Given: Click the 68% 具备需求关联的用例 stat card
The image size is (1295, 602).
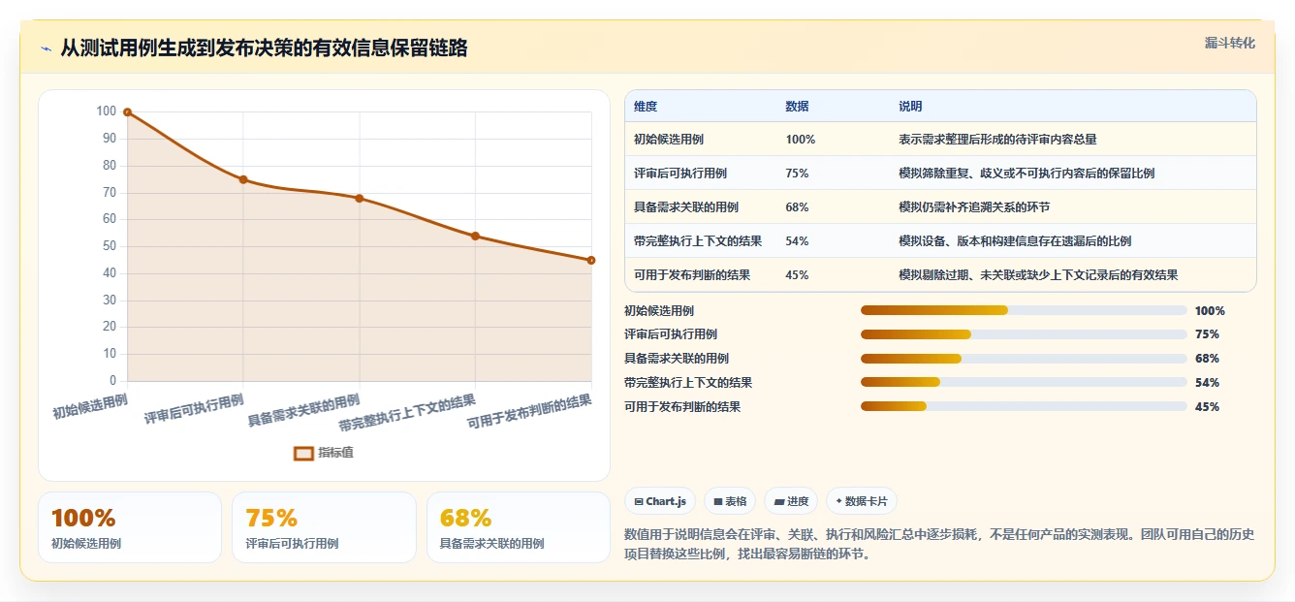Looking at the screenshot, I should click(x=518, y=527).
